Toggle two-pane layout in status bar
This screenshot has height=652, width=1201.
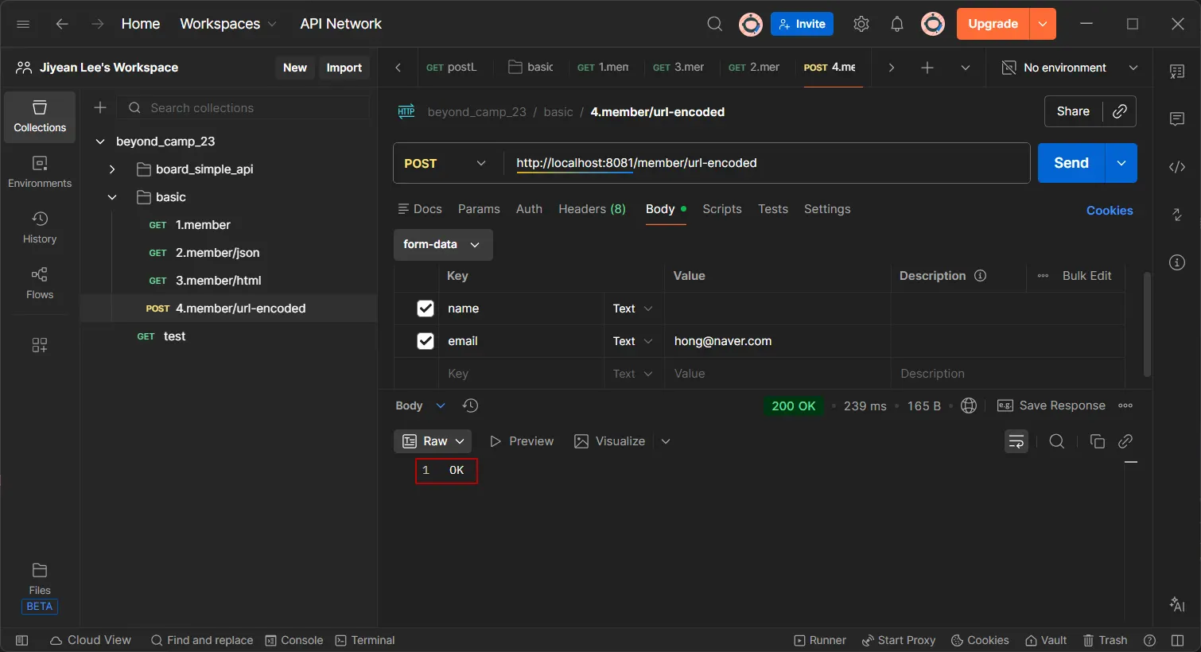click(1178, 640)
